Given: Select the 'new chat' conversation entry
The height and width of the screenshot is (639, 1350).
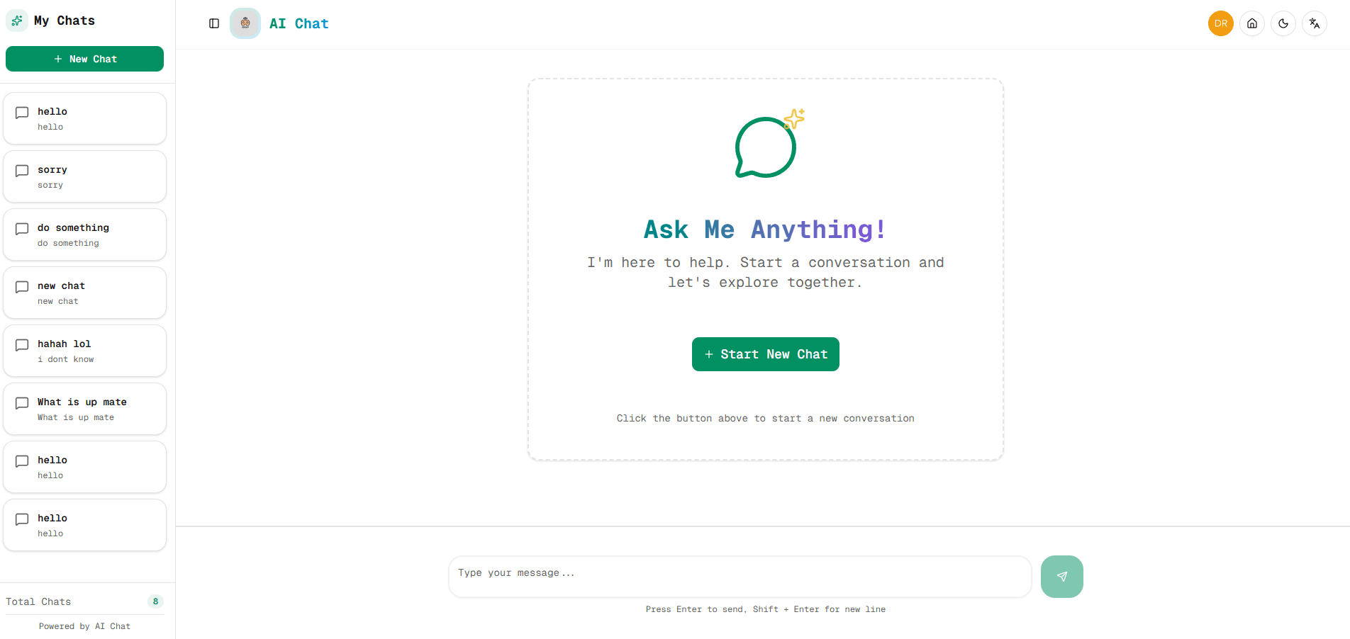Looking at the screenshot, I should 84,293.
